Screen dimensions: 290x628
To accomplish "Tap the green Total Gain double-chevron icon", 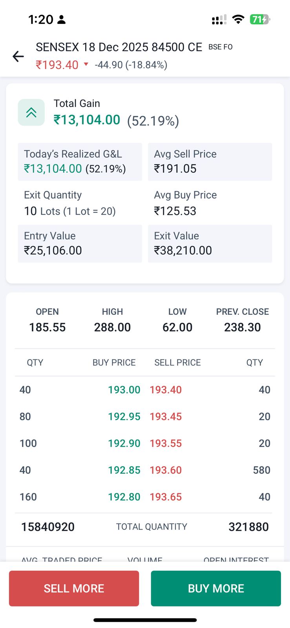I will 31,113.
